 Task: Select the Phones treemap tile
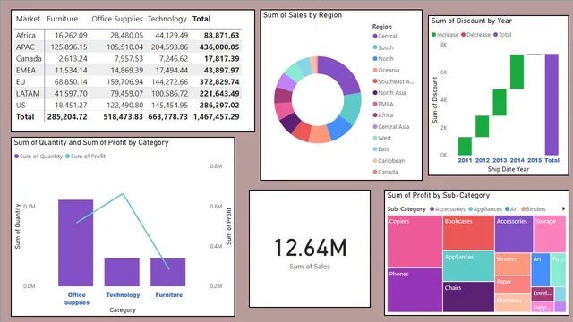[x=415, y=290]
